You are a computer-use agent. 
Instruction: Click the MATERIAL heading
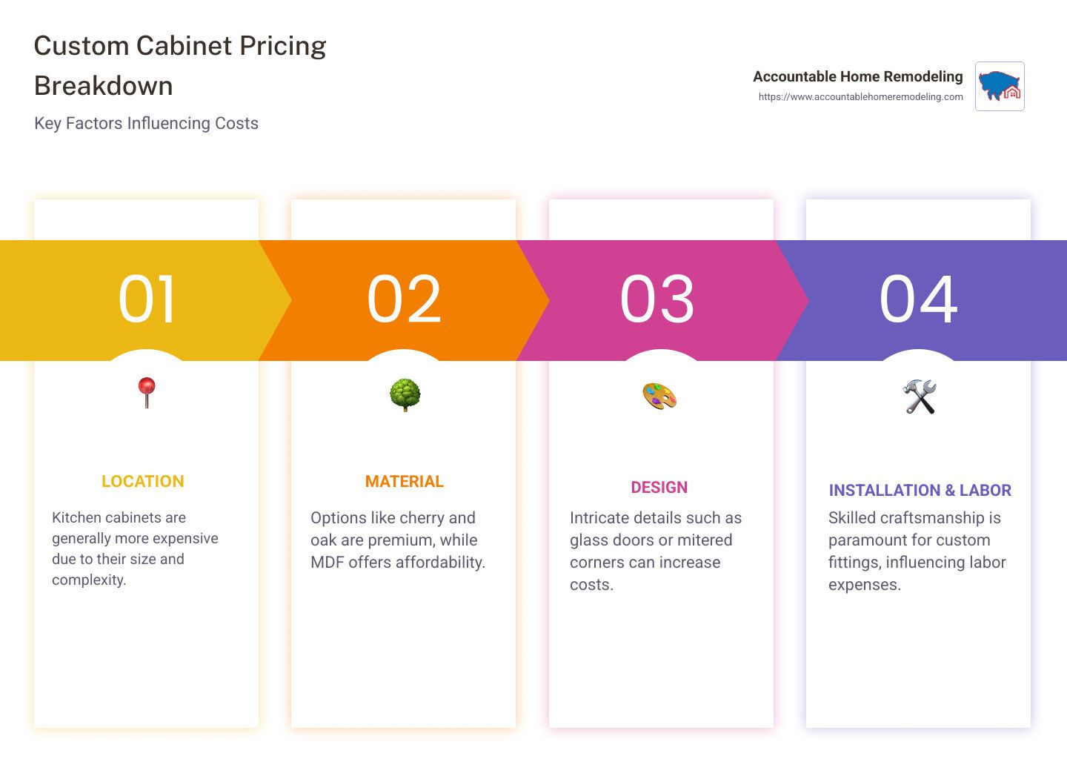tap(405, 481)
